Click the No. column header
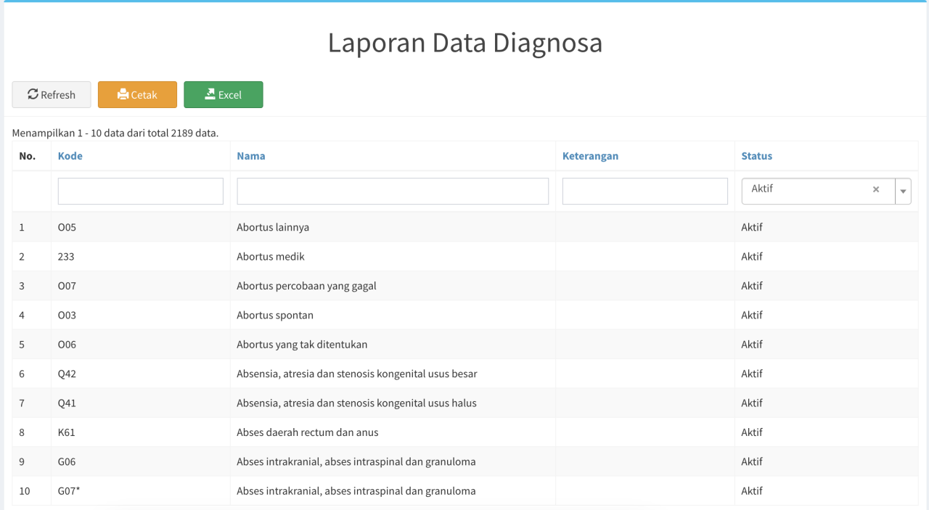929x510 pixels. [27, 156]
